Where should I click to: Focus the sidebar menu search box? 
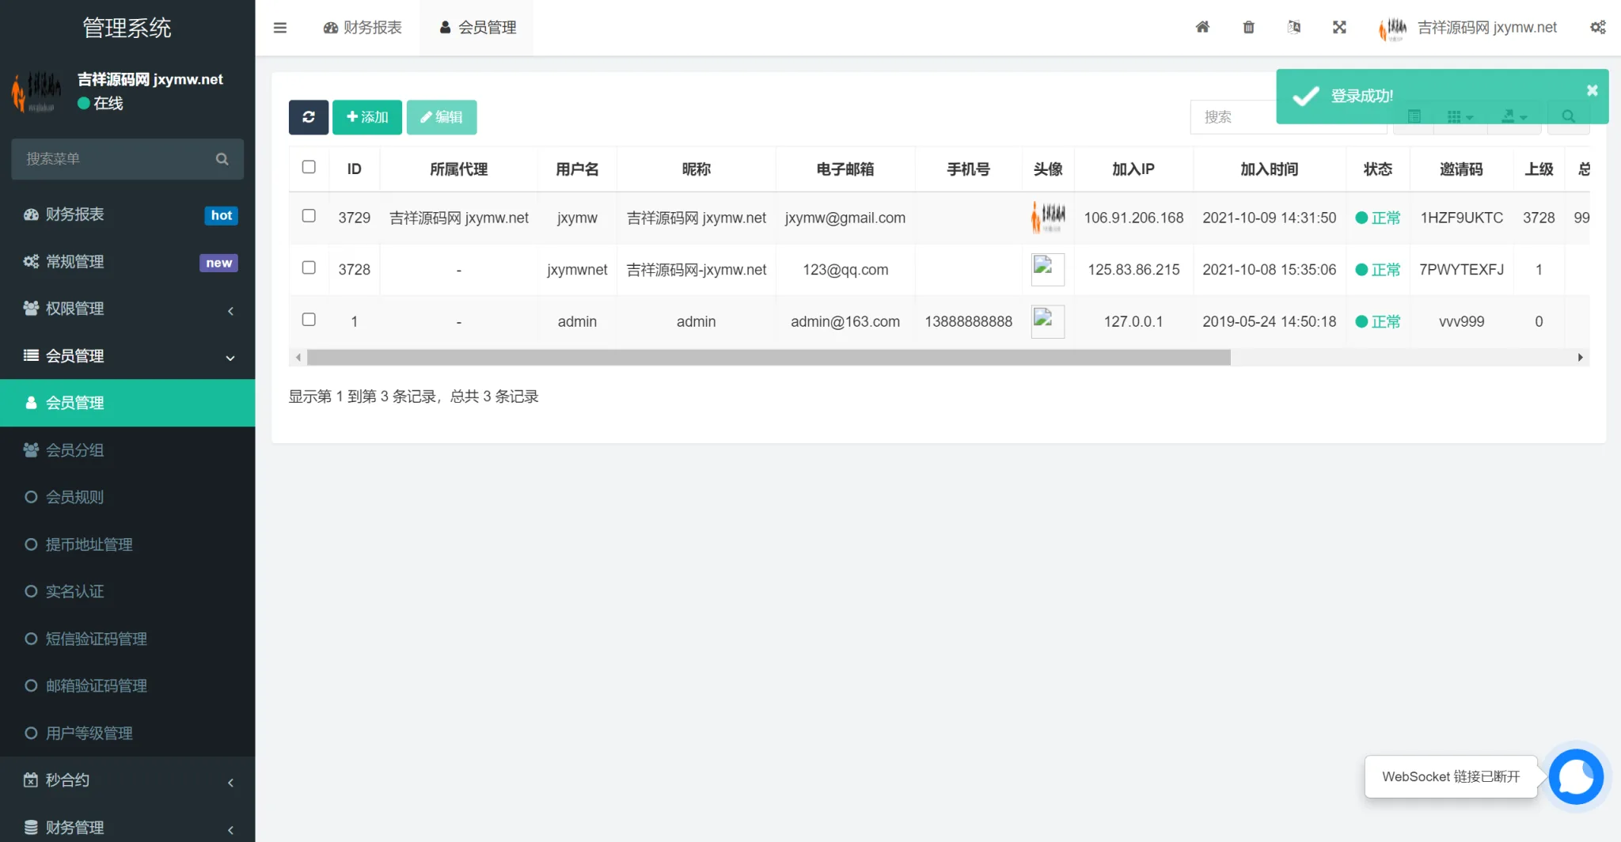[x=127, y=159]
